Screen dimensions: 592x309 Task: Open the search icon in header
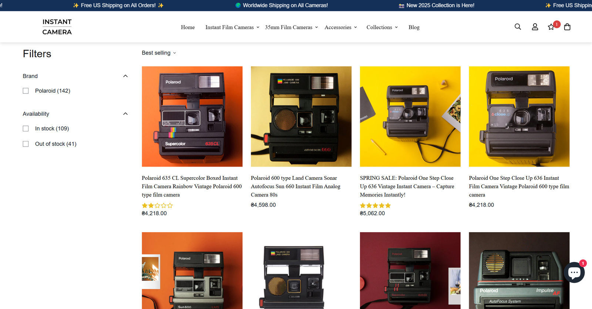[518, 27]
